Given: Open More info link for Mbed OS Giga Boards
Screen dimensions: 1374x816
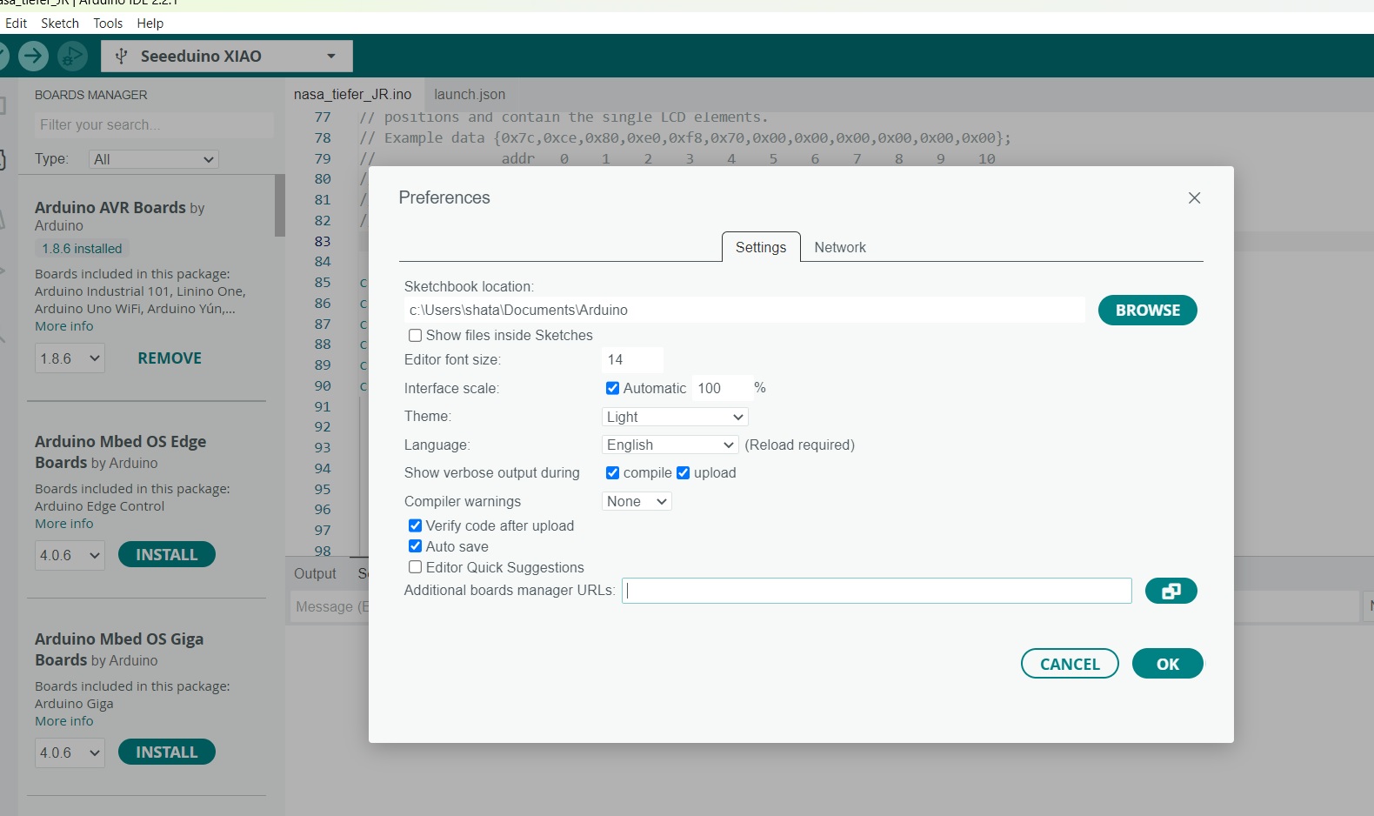Looking at the screenshot, I should click(x=63, y=721).
